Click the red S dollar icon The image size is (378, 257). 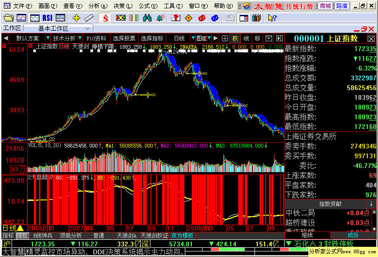[105, 18]
